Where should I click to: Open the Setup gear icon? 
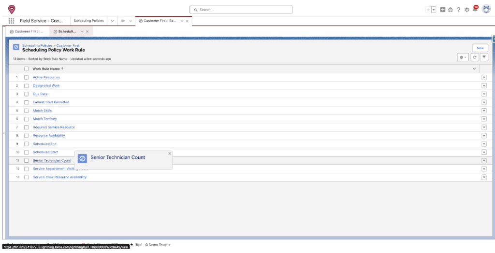tap(466, 10)
